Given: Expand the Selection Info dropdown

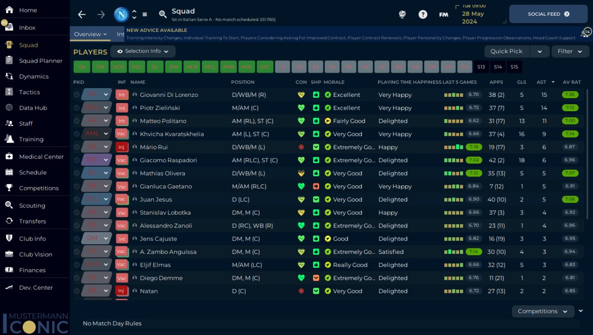Looking at the screenshot, I should [143, 51].
